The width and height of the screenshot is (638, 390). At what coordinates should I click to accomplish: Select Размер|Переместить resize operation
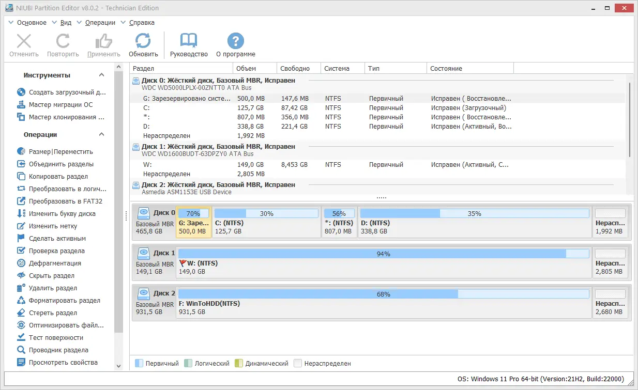point(60,152)
